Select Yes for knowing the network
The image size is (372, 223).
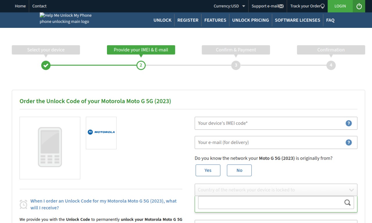208,170
